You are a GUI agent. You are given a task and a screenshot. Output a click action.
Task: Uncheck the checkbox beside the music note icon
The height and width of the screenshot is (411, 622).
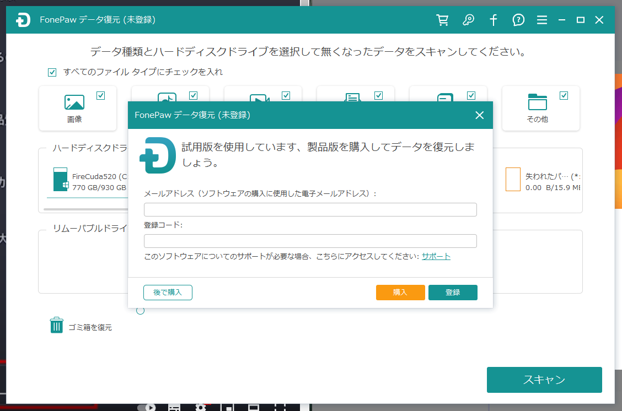point(193,95)
